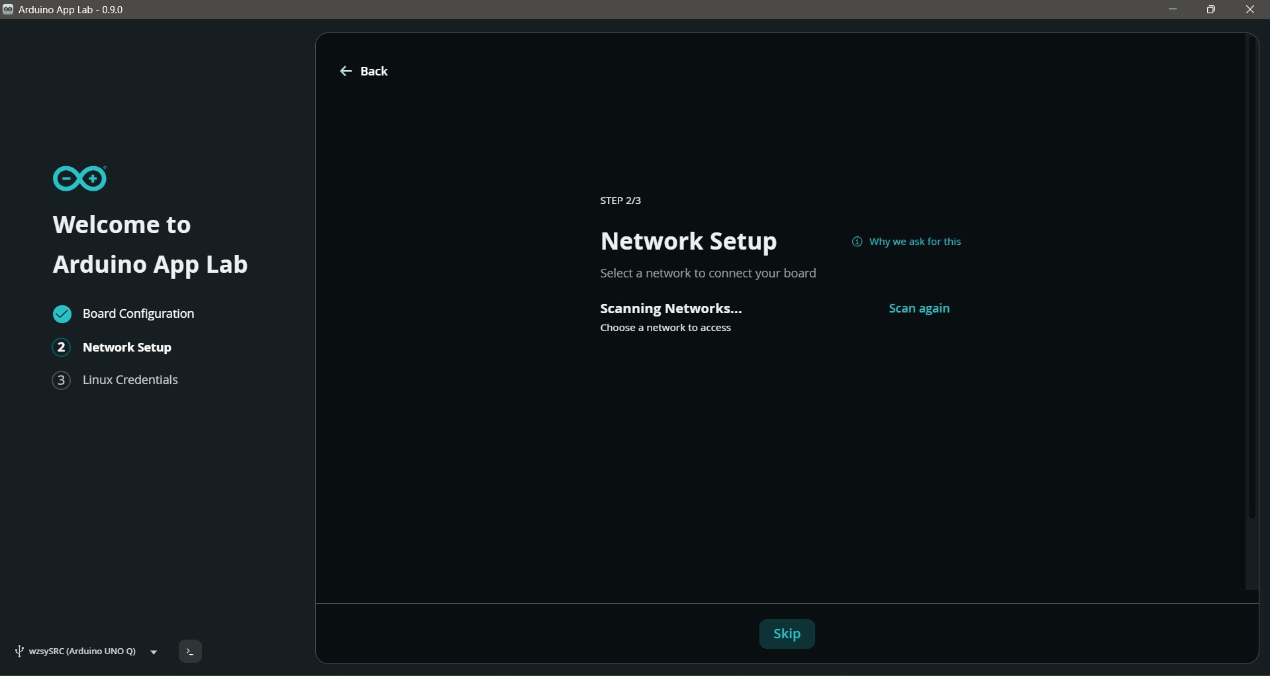Click the 'Welcome to Arduino App Lab' heading

(x=150, y=244)
